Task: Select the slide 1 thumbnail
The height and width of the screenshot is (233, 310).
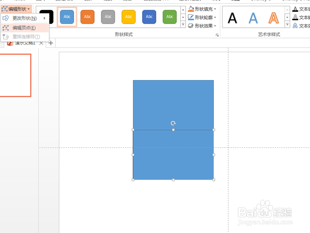Action: tap(15, 75)
